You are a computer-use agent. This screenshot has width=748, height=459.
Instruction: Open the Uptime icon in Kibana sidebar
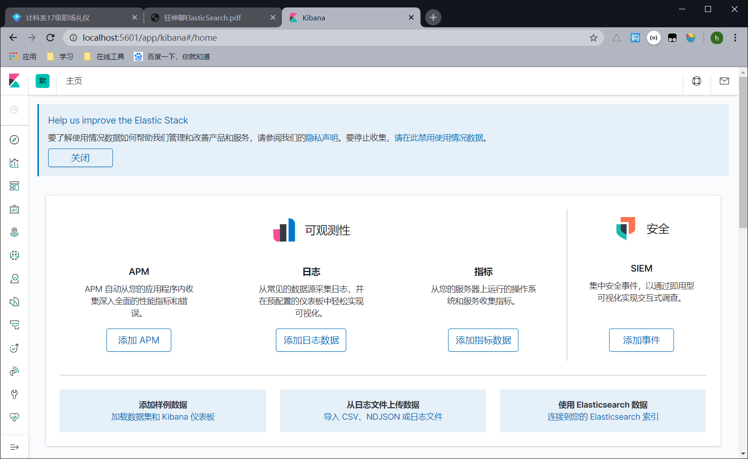coord(14,348)
